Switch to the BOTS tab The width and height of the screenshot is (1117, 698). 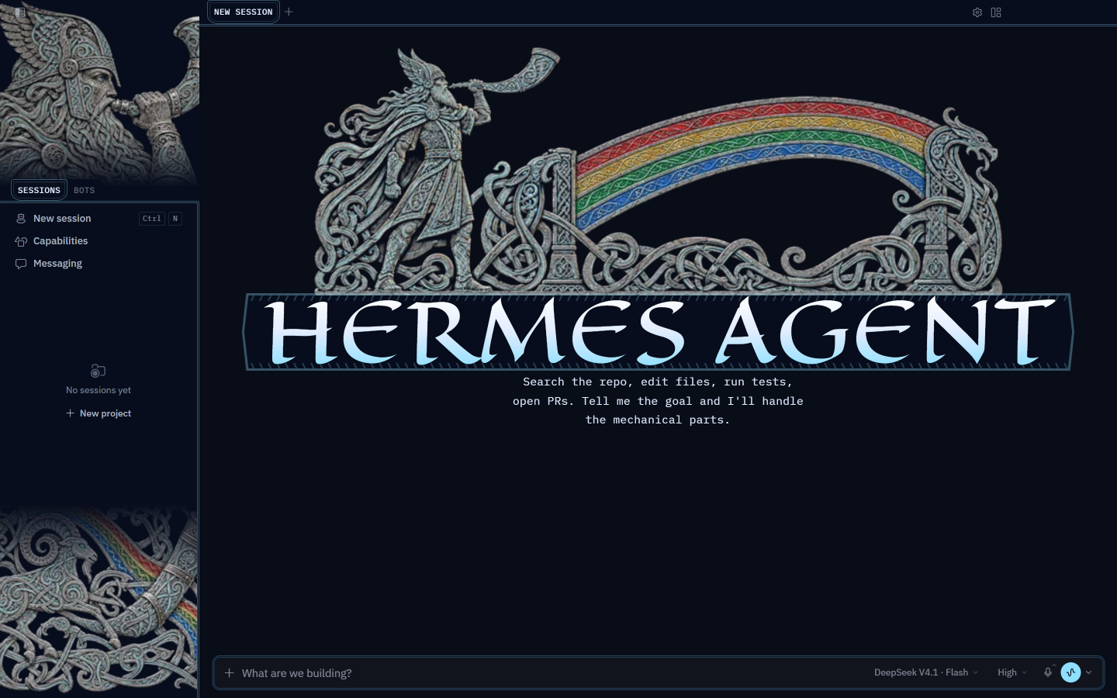[x=85, y=190]
